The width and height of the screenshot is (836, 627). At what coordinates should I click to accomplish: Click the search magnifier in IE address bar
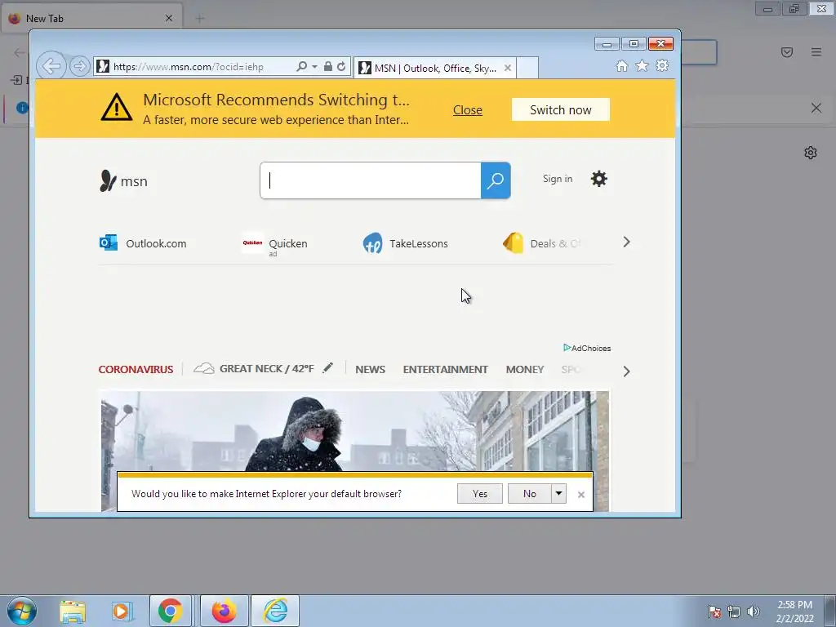point(302,67)
